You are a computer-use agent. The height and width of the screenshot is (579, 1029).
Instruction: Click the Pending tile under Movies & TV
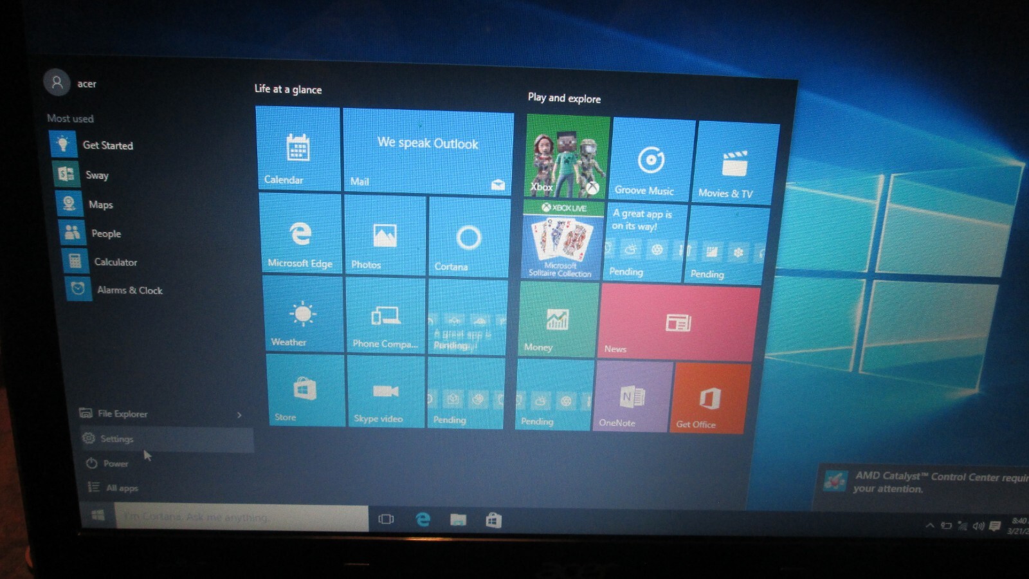727,246
